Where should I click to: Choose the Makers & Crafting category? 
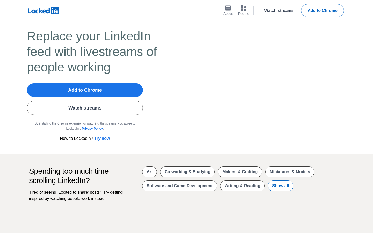[240, 172]
